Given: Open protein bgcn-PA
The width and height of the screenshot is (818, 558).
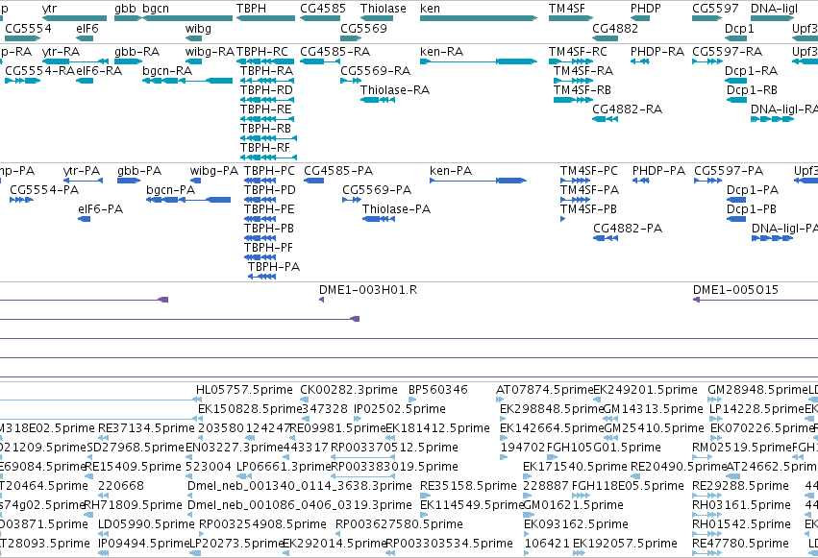Looking at the screenshot, I should (170, 190).
